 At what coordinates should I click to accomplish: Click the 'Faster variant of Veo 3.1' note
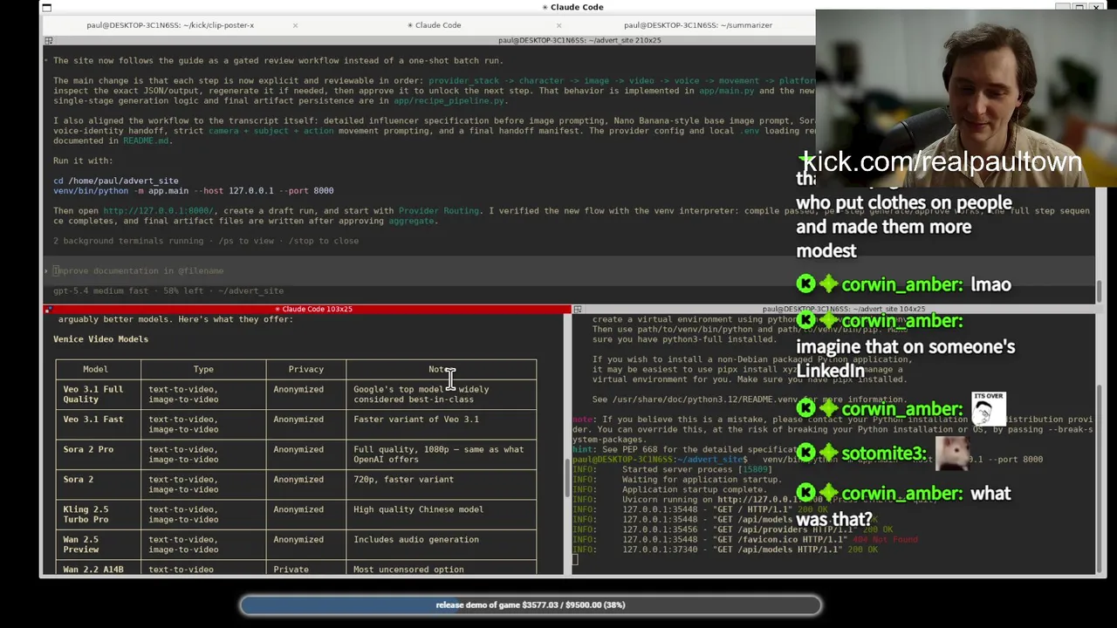click(x=416, y=420)
